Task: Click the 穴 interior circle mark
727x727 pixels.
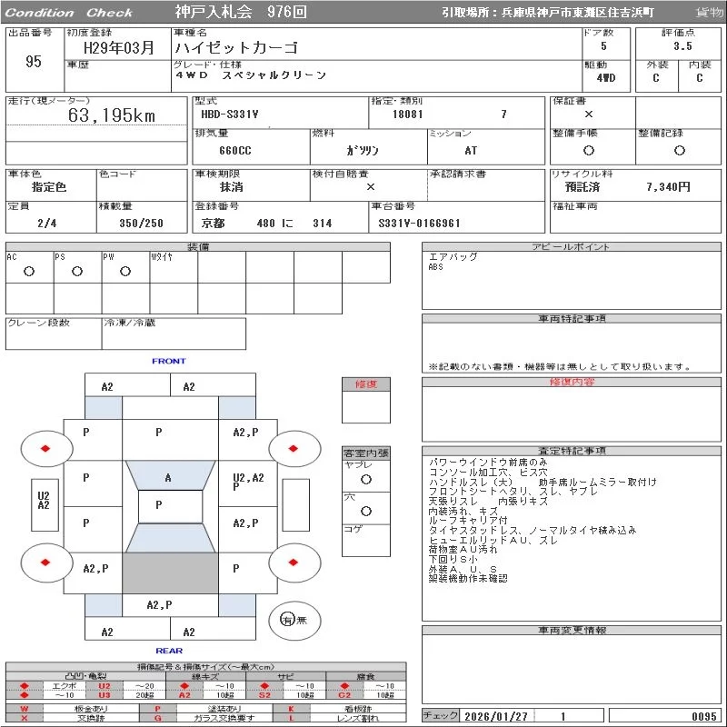Action: [366, 511]
